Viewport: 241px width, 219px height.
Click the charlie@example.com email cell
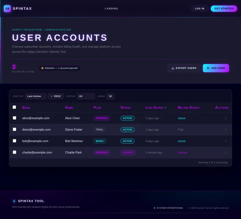(x=37, y=153)
